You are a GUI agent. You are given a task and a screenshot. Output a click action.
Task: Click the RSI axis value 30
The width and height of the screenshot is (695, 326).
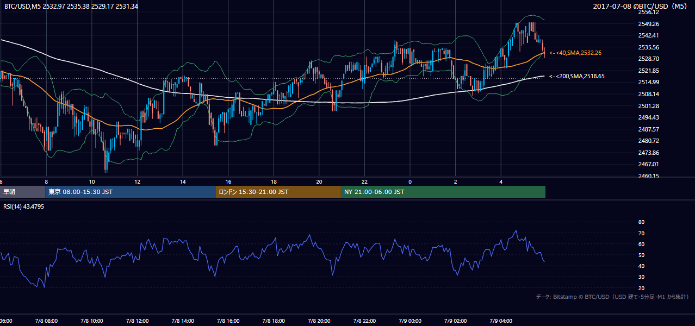[x=641, y=277]
